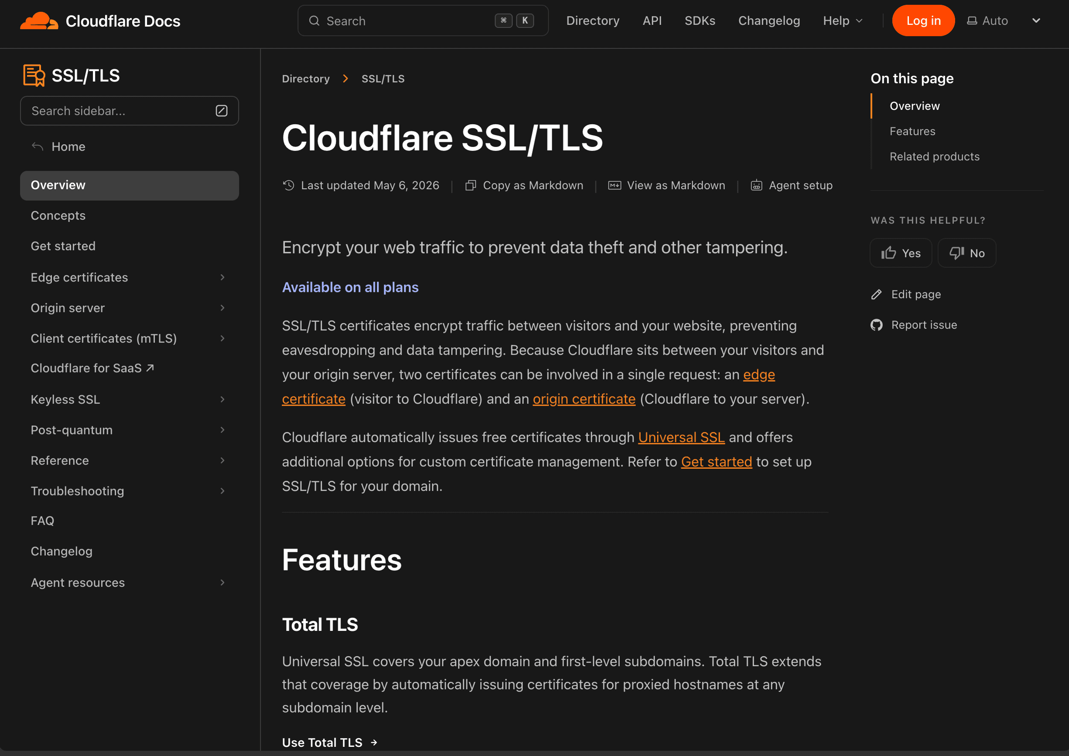Select Overview in the sidebar

pyautogui.click(x=130, y=185)
